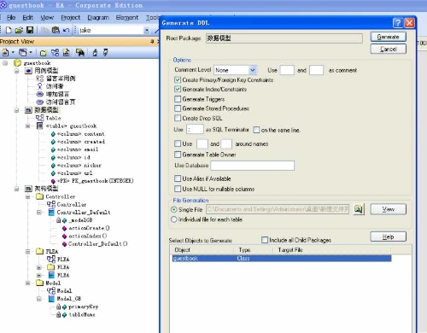Image resolution: width=427 pixels, height=333 pixels.
Task: Open the Edit menu
Action: click(27, 18)
